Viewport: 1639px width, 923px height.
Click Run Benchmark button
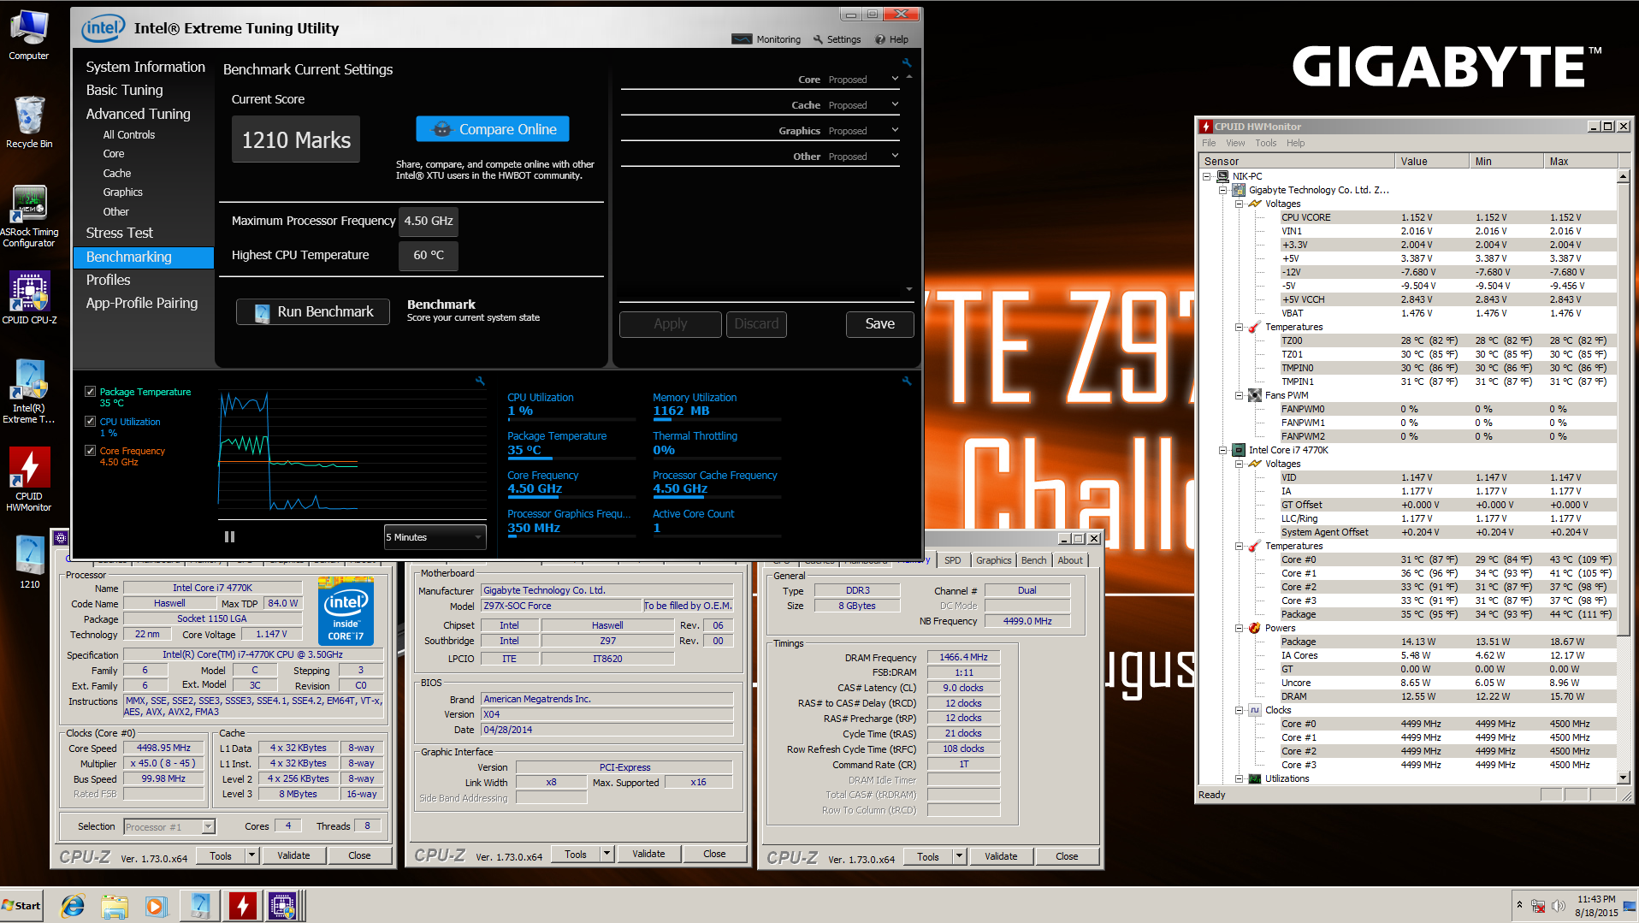point(313,311)
